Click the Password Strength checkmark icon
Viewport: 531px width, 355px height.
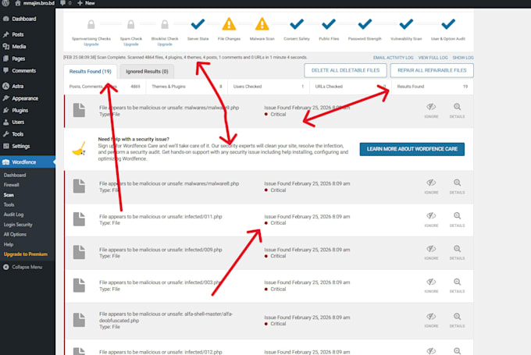(365, 24)
